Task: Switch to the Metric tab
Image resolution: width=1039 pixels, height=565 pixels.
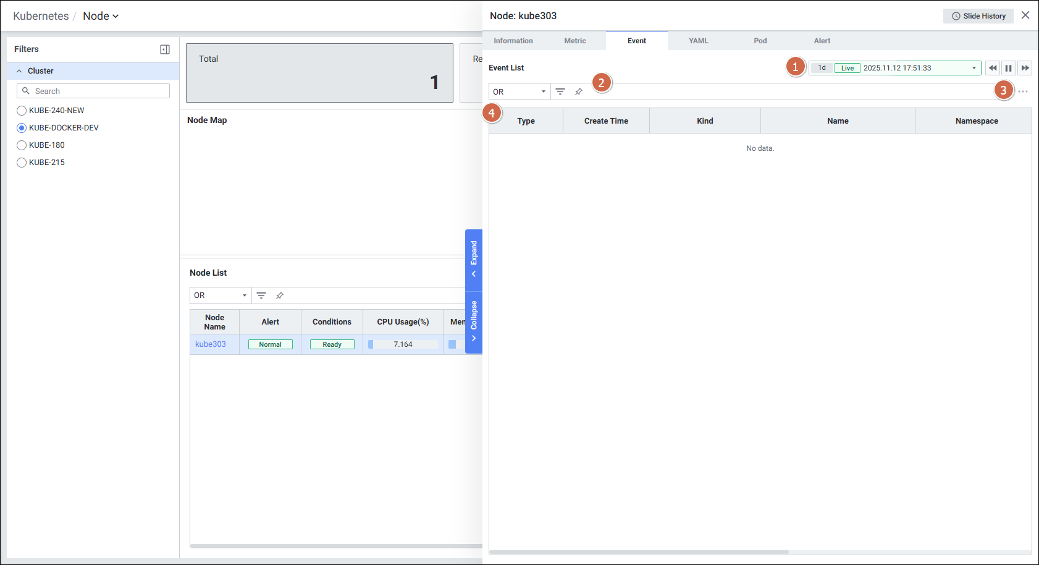Action: (574, 41)
